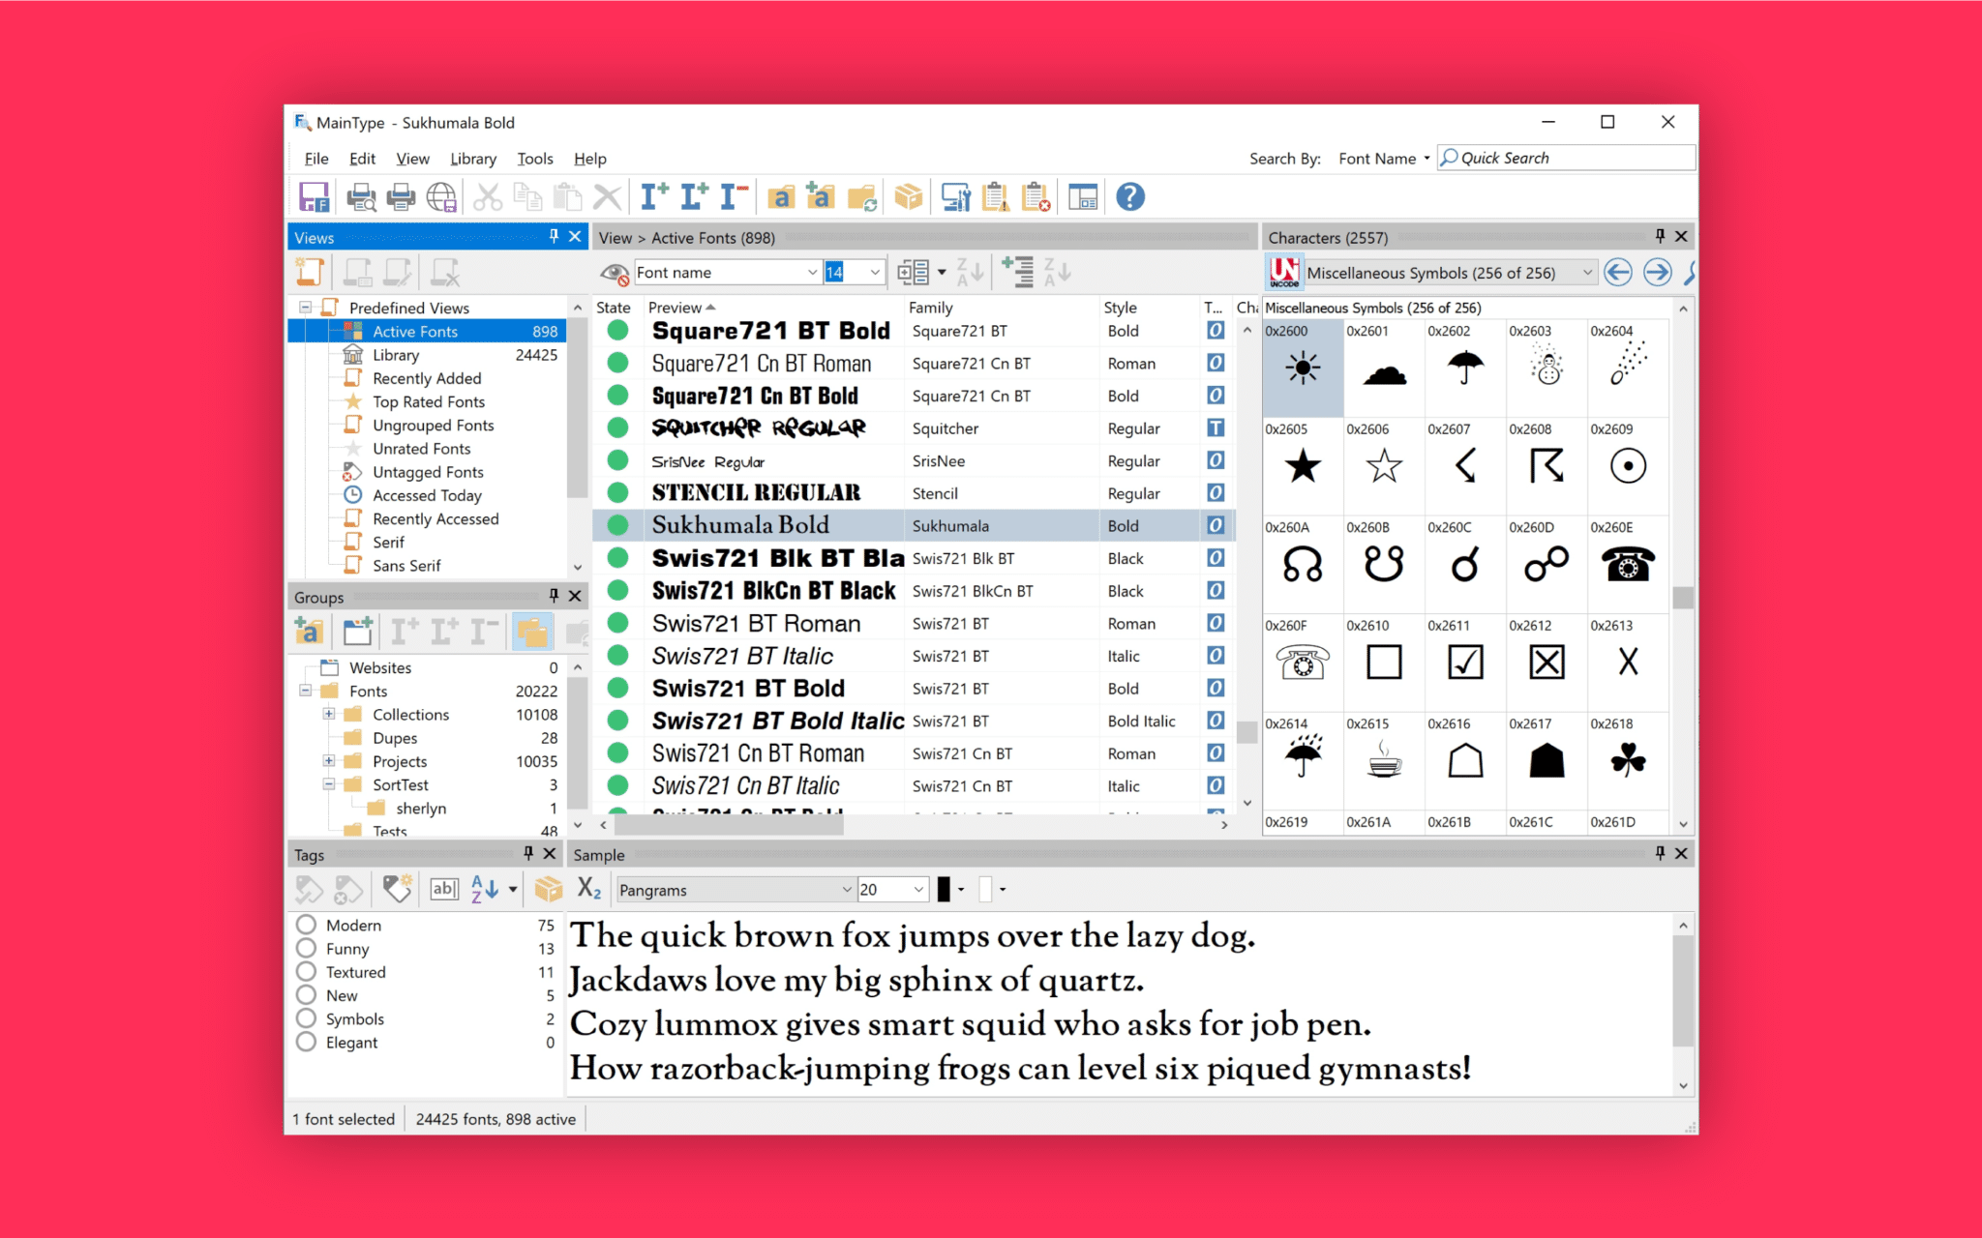
Task: Select the Funny tag radio circle
Action: click(306, 949)
